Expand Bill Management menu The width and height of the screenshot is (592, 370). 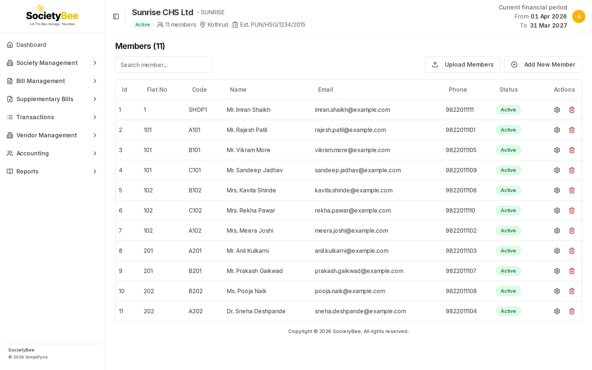click(x=52, y=81)
